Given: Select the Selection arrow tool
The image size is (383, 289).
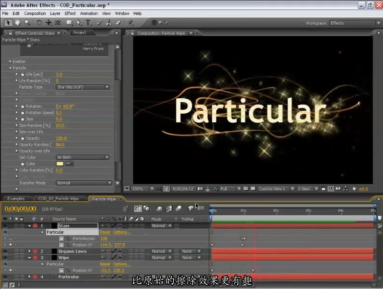Looking at the screenshot, I should coord(8,23).
